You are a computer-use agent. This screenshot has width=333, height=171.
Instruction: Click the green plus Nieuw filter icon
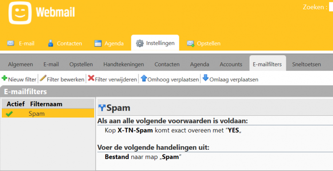(4, 78)
